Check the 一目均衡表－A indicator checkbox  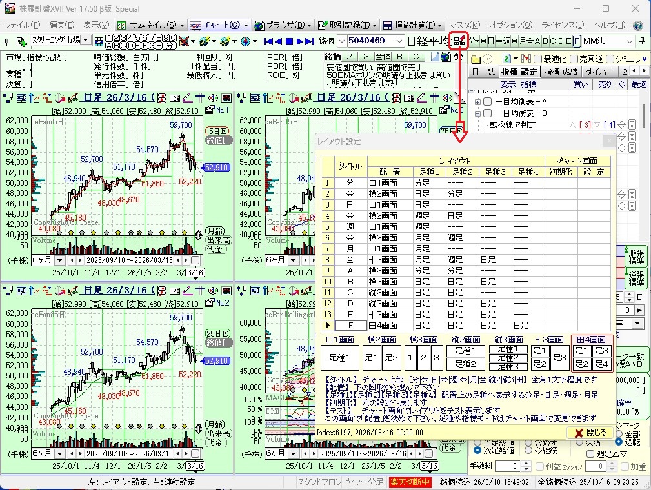point(488,102)
